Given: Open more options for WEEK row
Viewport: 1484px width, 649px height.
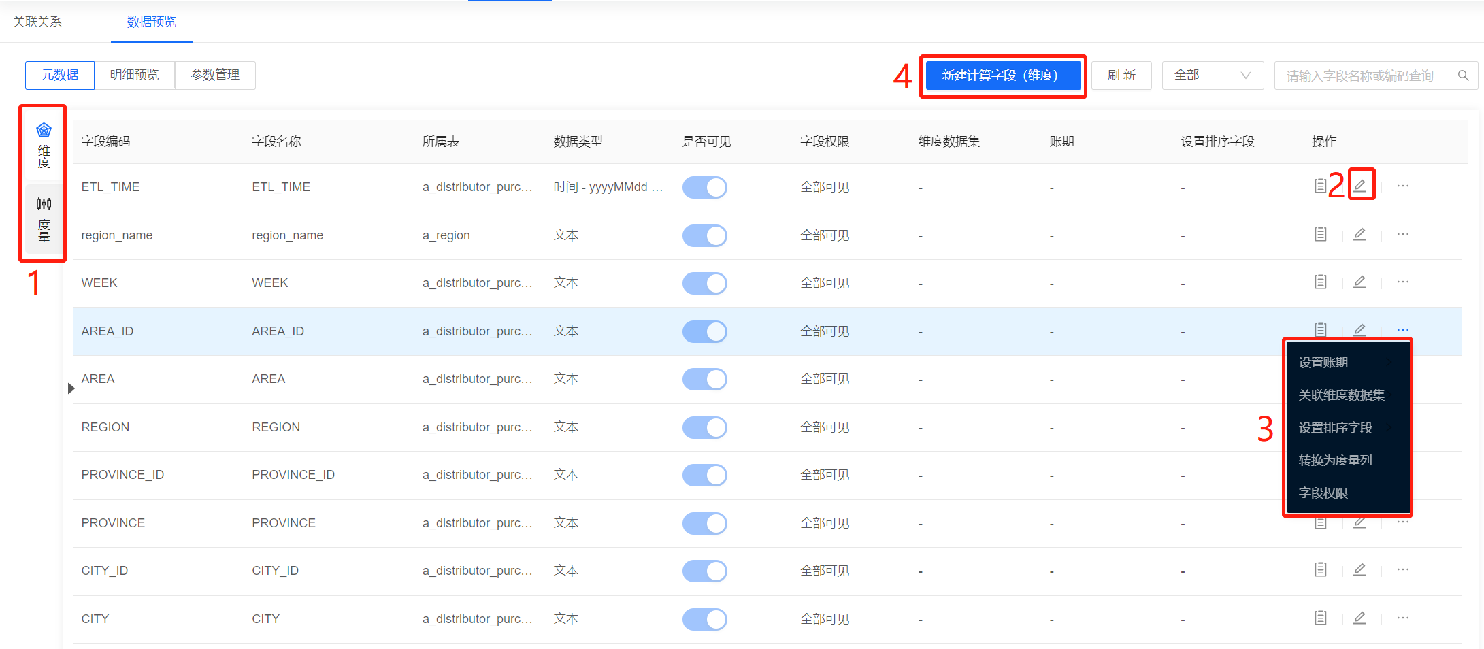Looking at the screenshot, I should click(x=1402, y=282).
